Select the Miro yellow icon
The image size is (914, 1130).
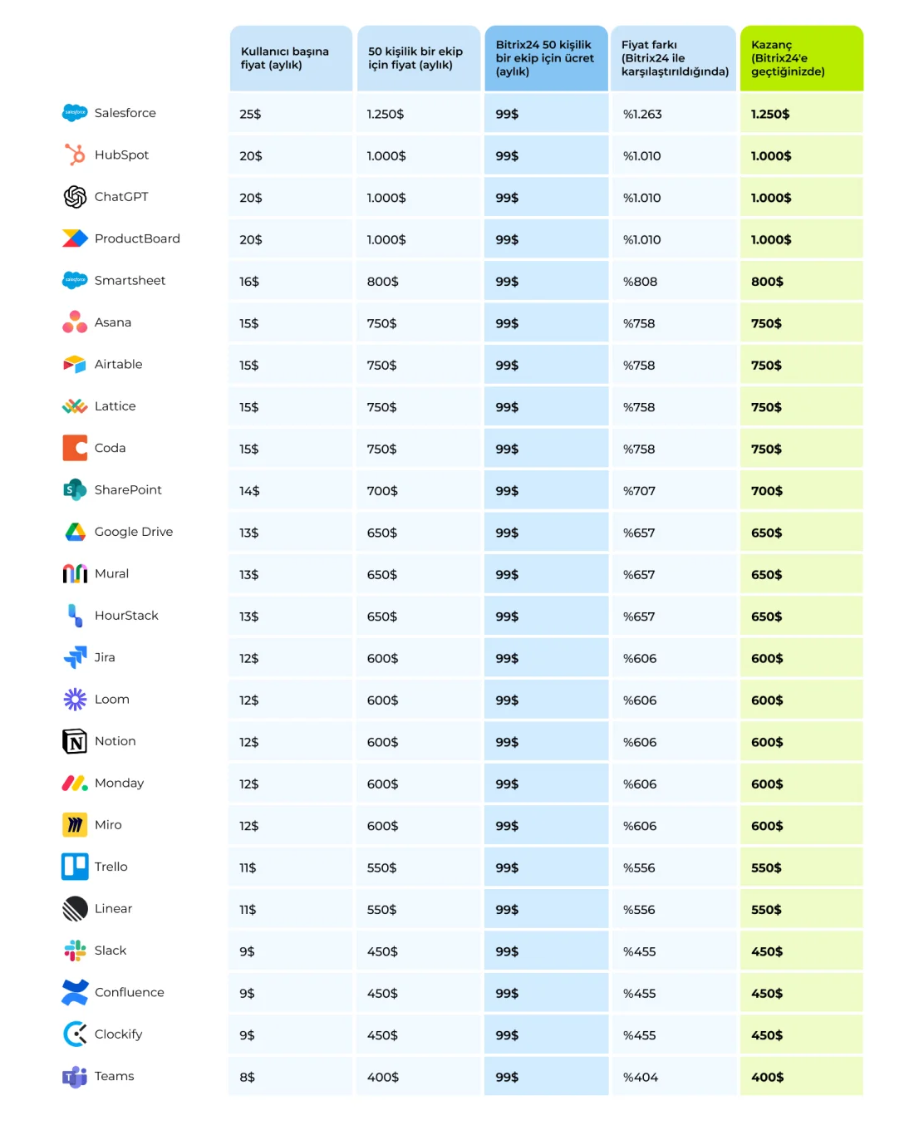coord(75,825)
